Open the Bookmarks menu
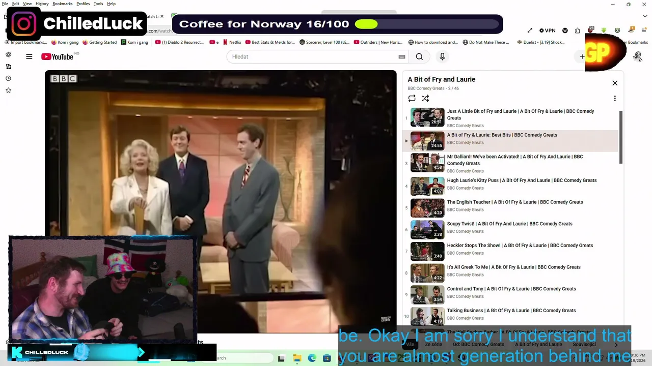Viewport: 652px width, 366px height. [63, 4]
